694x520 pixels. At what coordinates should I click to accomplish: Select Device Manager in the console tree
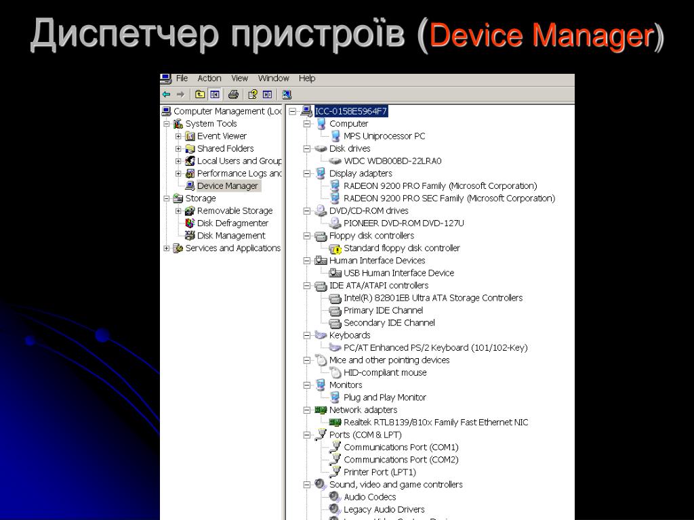coord(228,186)
